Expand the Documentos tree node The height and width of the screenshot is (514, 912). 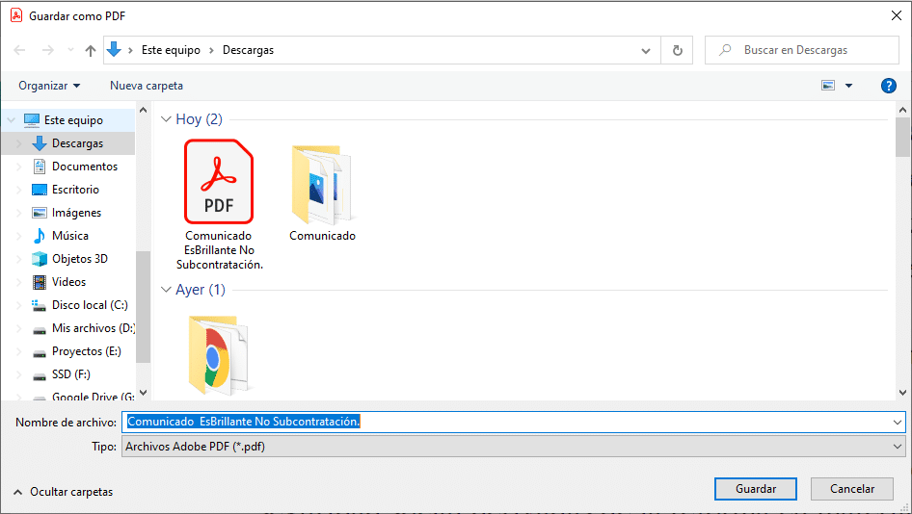tap(18, 167)
